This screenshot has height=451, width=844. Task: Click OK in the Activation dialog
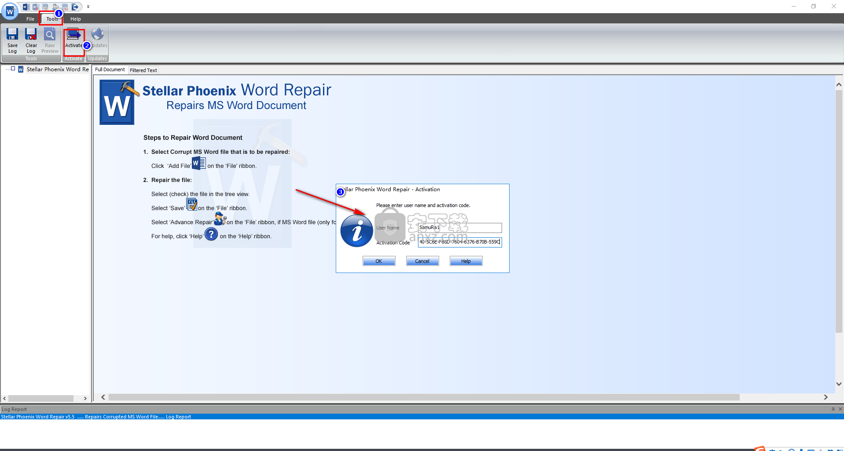point(379,261)
